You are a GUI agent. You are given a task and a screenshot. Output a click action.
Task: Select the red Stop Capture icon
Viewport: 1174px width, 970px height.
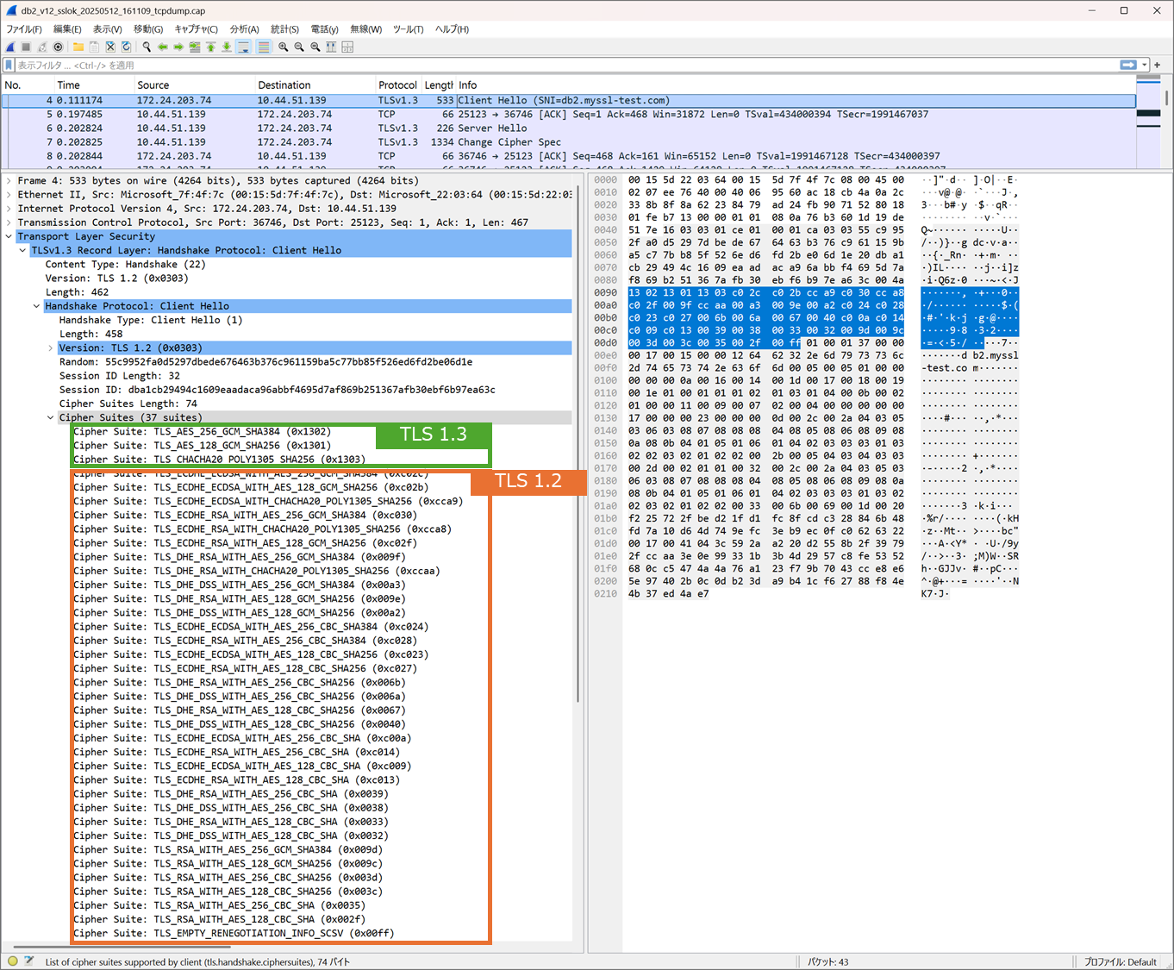coord(27,47)
